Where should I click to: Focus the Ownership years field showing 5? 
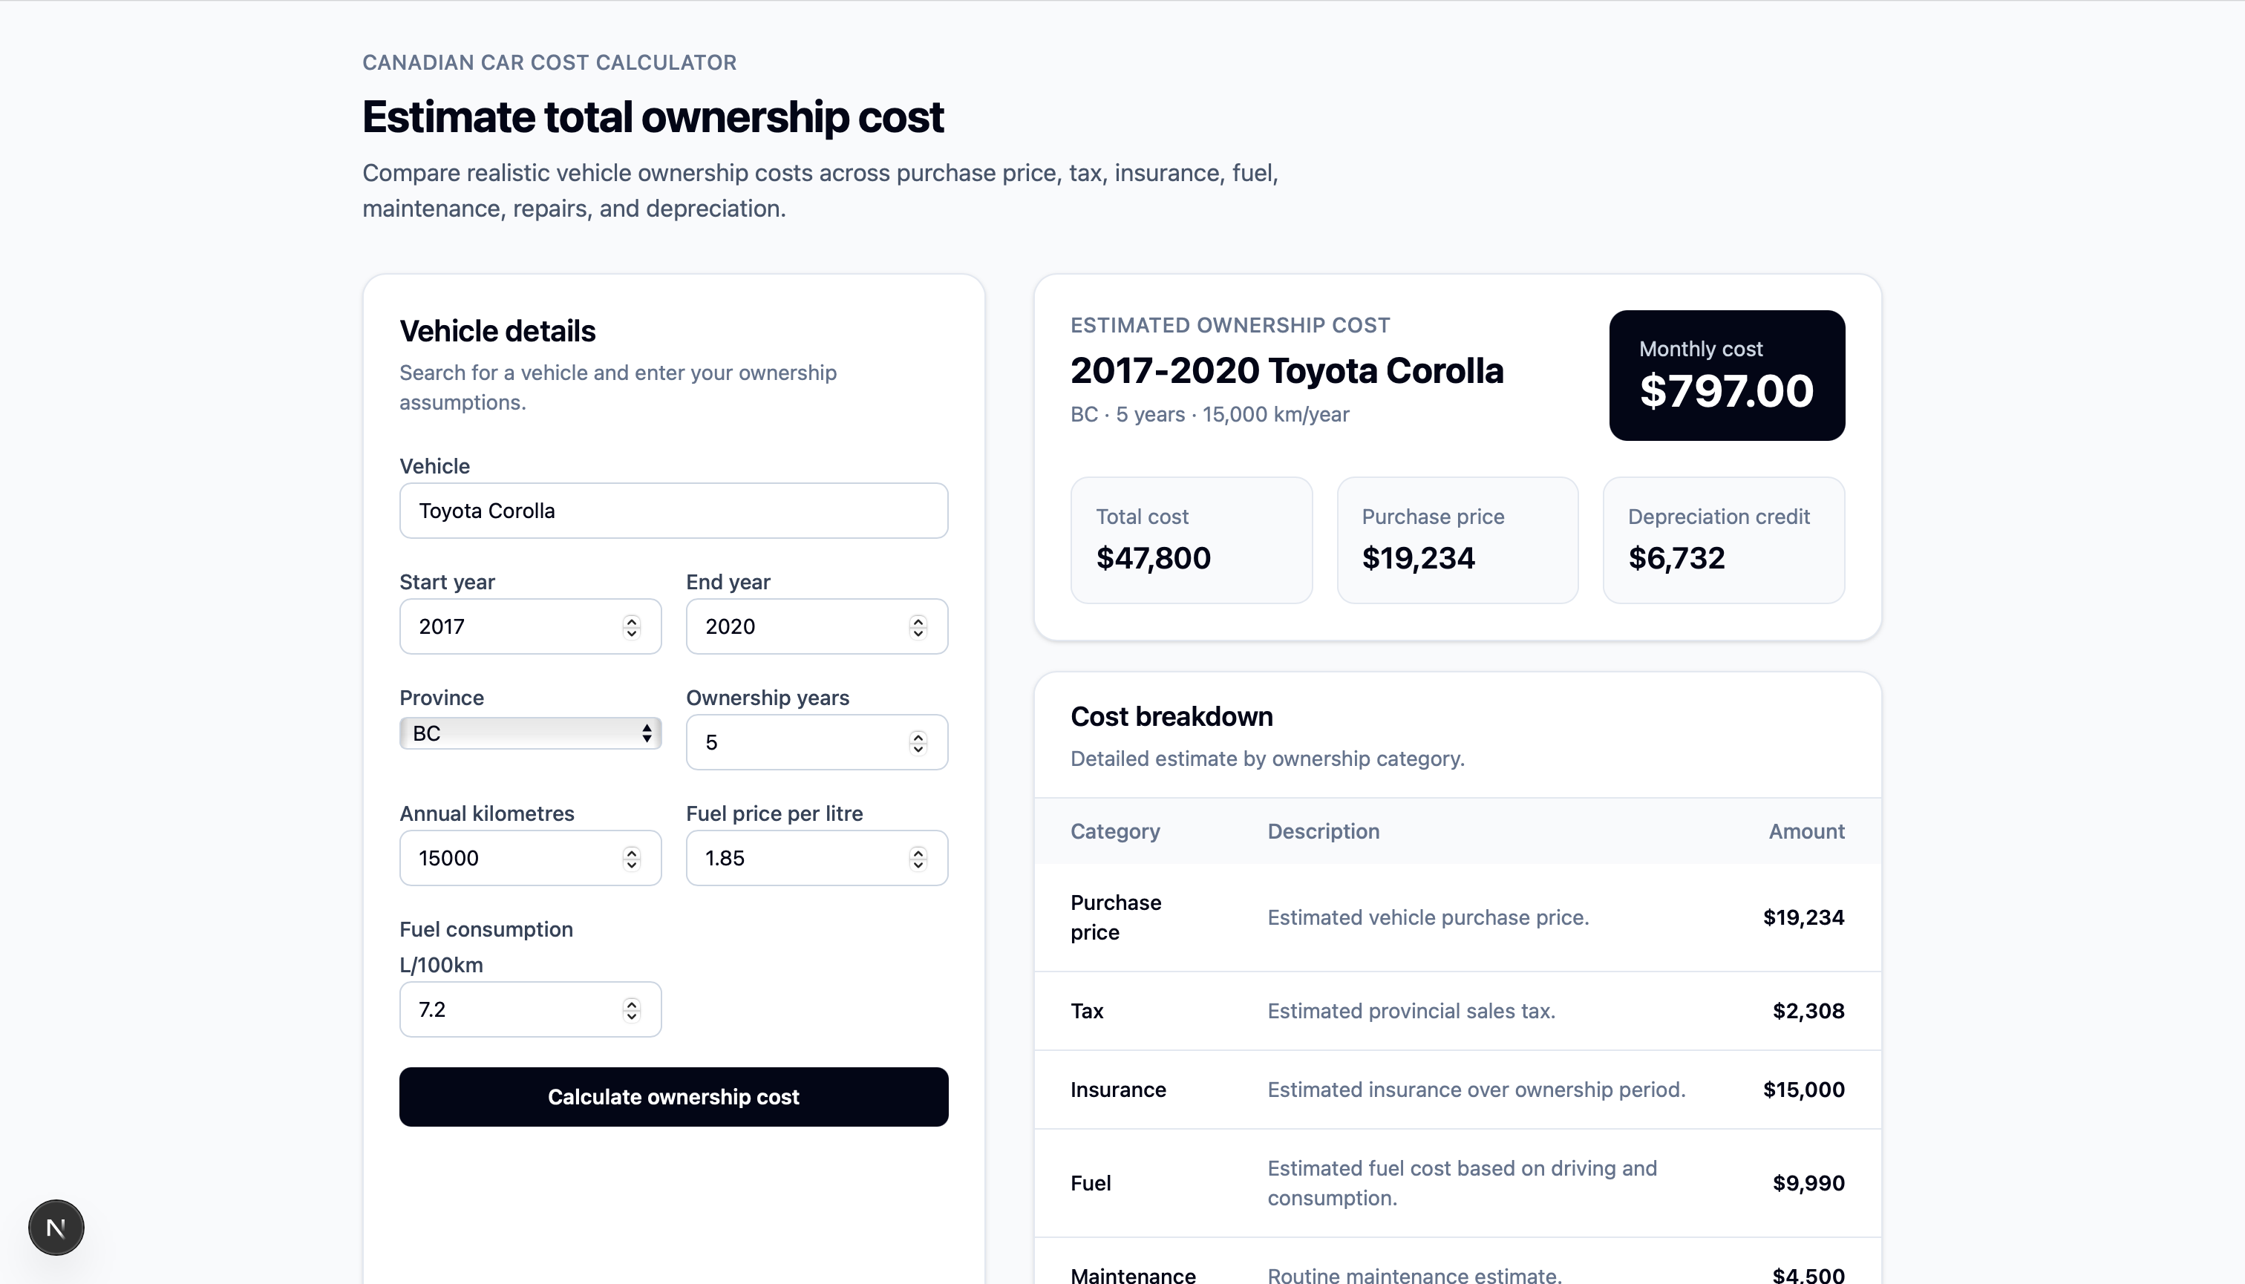[817, 742]
